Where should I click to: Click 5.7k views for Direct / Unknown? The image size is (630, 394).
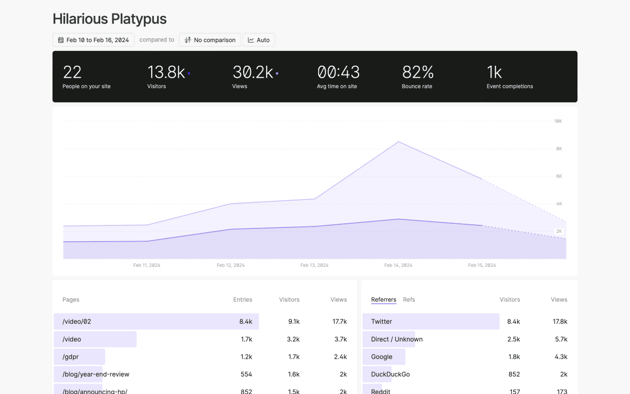pyautogui.click(x=561, y=339)
